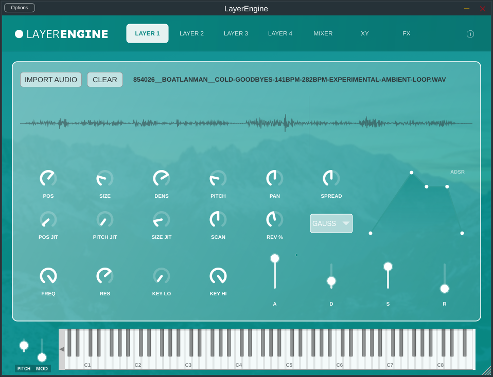The width and height of the screenshot is (493, 377).
Task: Click the MOD wheel slider handle
Action: pos(42,357)
